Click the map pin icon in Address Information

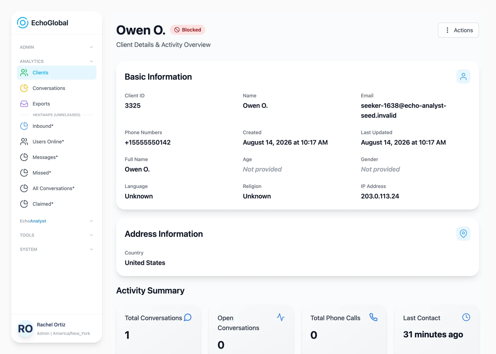click(x=463, y=234)
